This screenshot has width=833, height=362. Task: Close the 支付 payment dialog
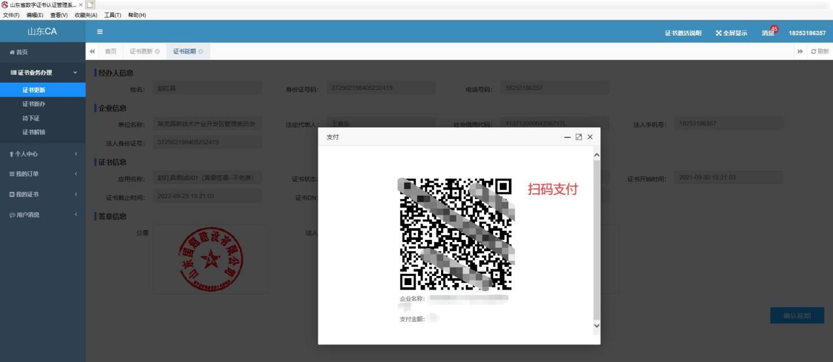click(x=590, y=137)
